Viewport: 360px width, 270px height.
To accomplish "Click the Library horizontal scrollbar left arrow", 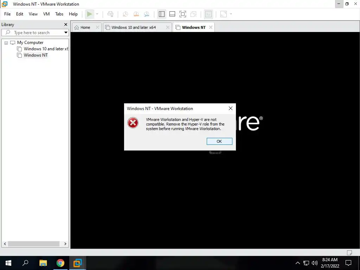I will (5, 244).
